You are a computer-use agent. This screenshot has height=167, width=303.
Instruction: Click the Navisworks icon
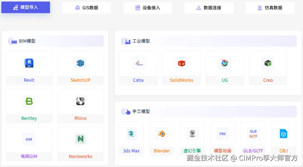tap(80, 139)
